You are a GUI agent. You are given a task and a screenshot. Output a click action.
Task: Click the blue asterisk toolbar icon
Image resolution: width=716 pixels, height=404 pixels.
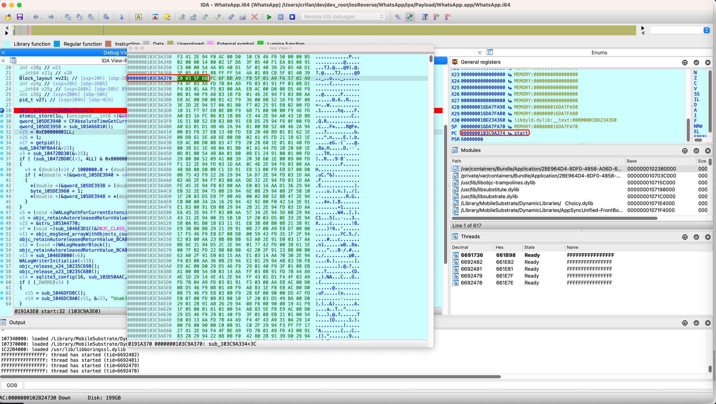coord(231,17)
